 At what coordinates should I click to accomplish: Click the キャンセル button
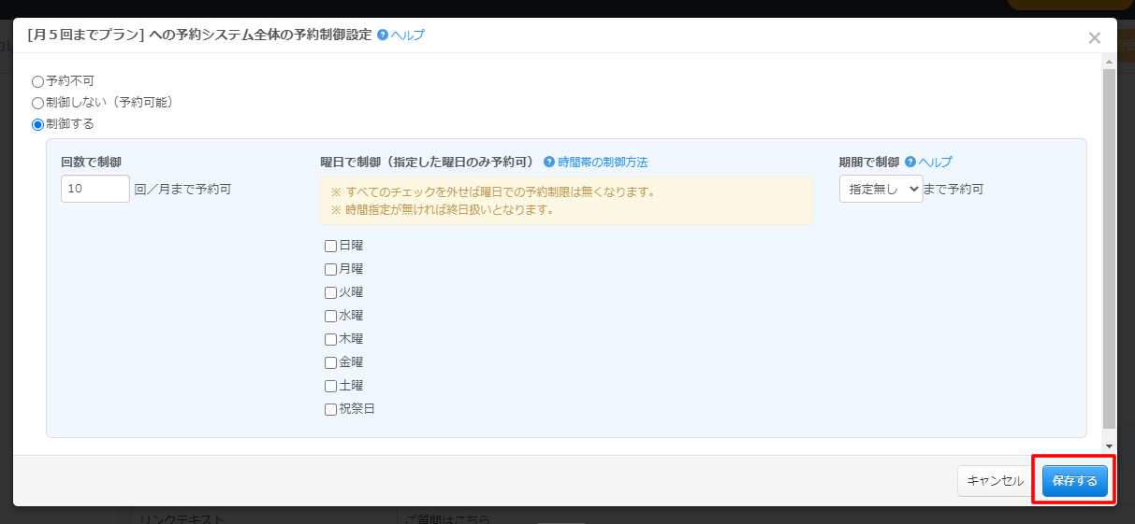995,481
